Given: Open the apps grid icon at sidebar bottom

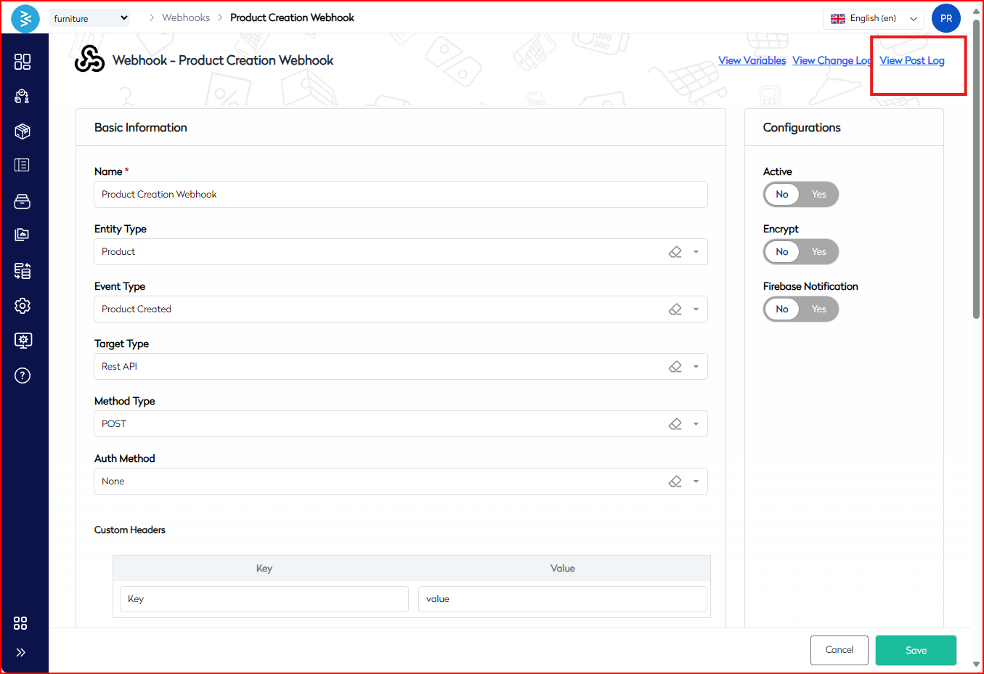Looking at the screenshot, I should click(x=20, y=623).
